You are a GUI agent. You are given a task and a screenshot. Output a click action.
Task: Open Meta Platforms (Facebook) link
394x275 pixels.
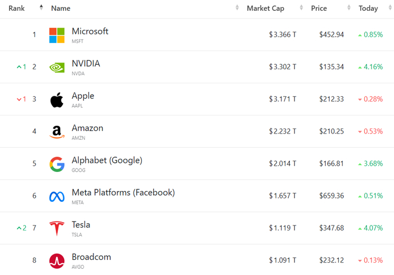pyautogui.click(x=123, y=193)
